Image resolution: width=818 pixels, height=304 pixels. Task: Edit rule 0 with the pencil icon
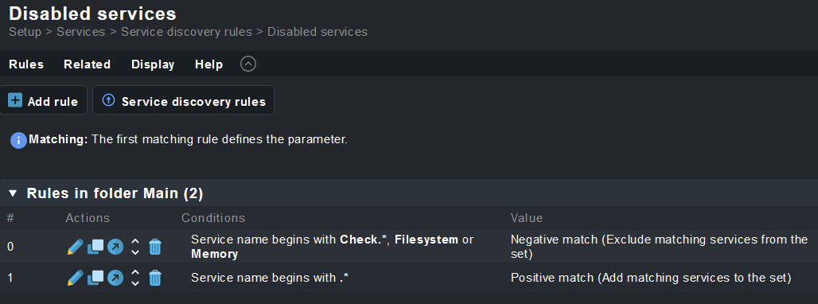[75, 247]
